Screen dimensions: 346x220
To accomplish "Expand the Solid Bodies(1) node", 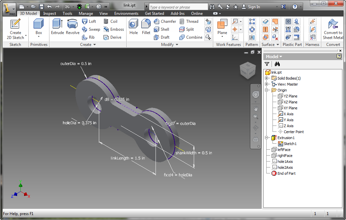I will 267,78.
